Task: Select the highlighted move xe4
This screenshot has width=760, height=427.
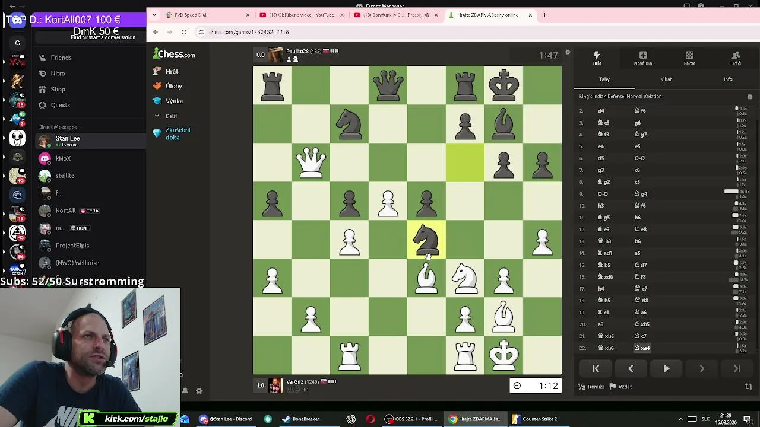Action: [642, 348]
